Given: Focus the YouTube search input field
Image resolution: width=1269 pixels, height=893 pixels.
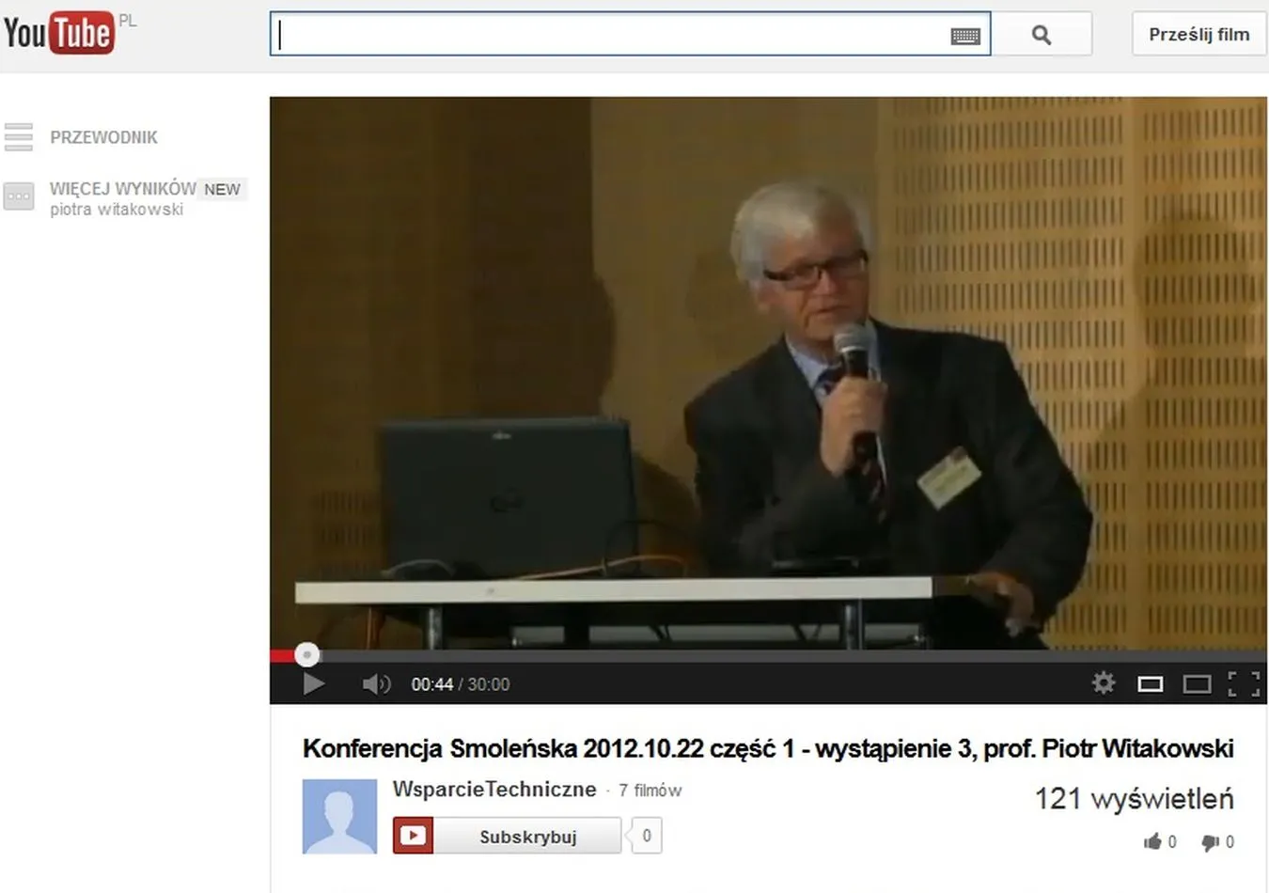Looking at the screenshot, I should click(x=611, y=35).
